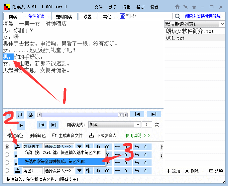Click the person icon of 角色4

tap(17, 171)
